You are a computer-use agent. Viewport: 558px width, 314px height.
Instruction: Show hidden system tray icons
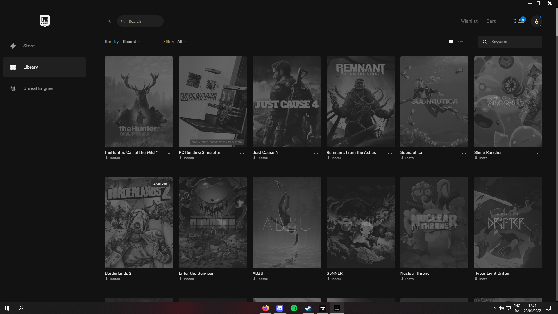[x=494, y=308]
